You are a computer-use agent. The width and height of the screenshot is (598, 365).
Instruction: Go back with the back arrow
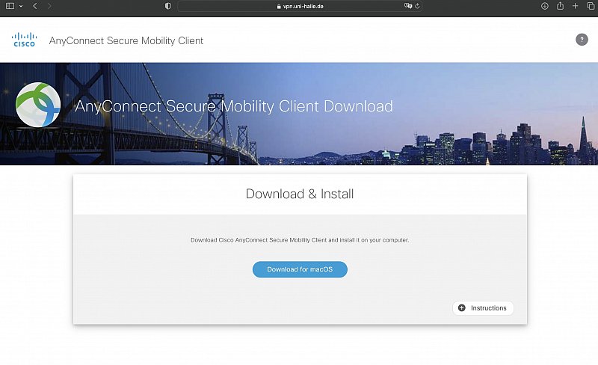pyautogui.click(x=35, y=6)
